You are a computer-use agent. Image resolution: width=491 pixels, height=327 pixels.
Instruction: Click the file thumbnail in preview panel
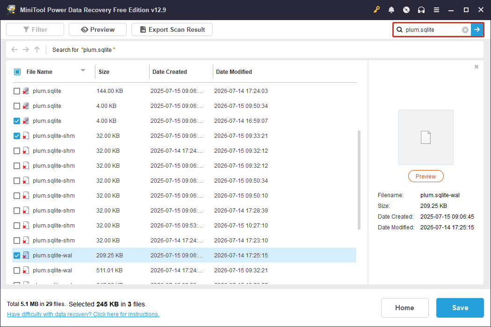[426, 137]
